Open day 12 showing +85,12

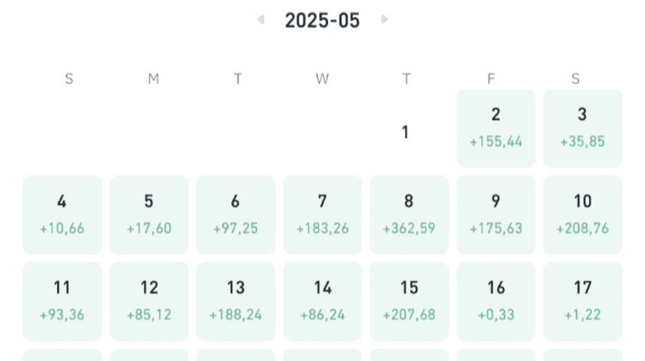pyautogui.click(x=149, y=301)
